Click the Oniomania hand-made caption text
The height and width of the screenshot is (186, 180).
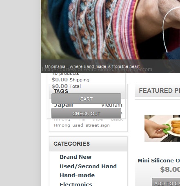[92, 66]
